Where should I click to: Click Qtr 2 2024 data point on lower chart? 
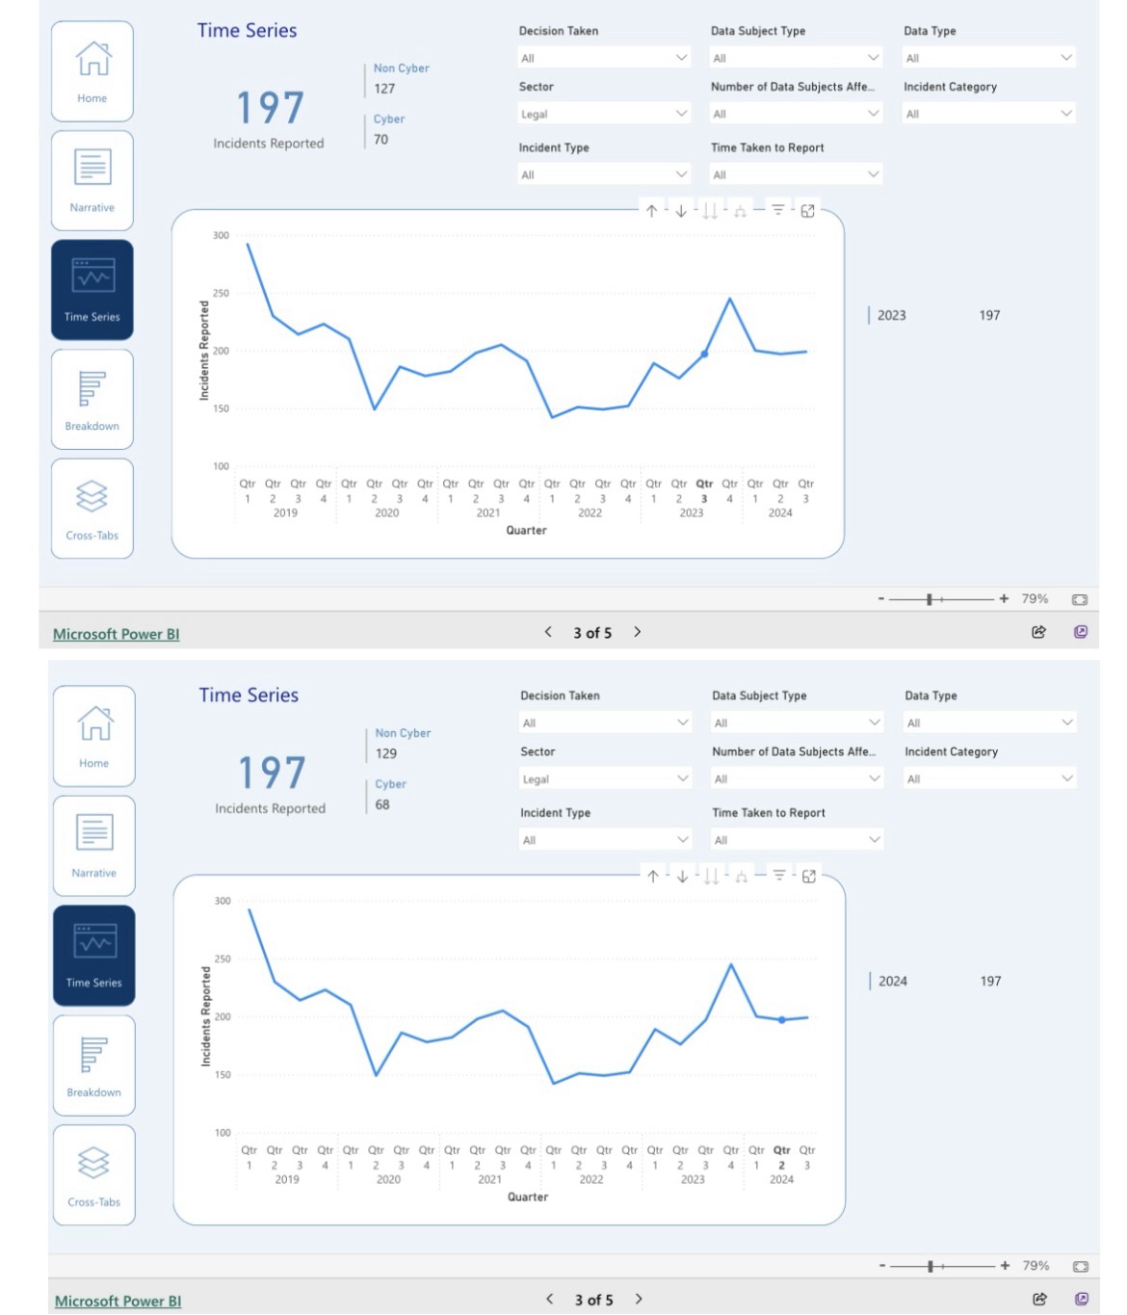[x=782, y=1019]
